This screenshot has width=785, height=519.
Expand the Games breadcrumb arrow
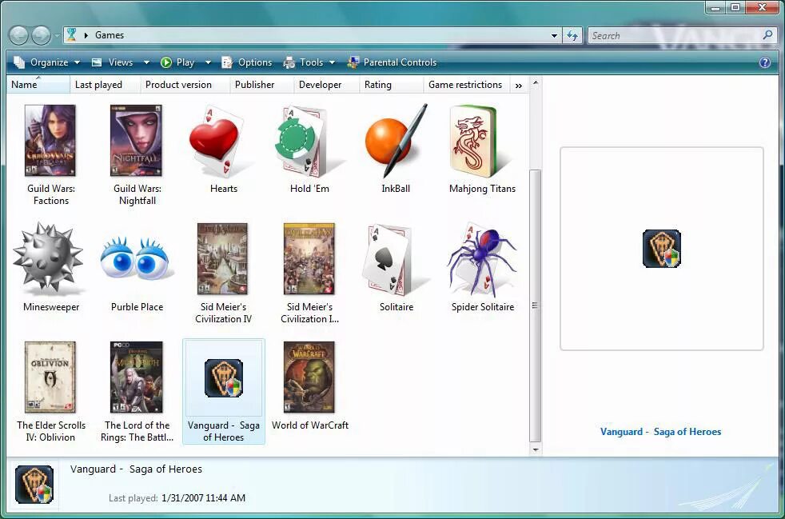86,35
